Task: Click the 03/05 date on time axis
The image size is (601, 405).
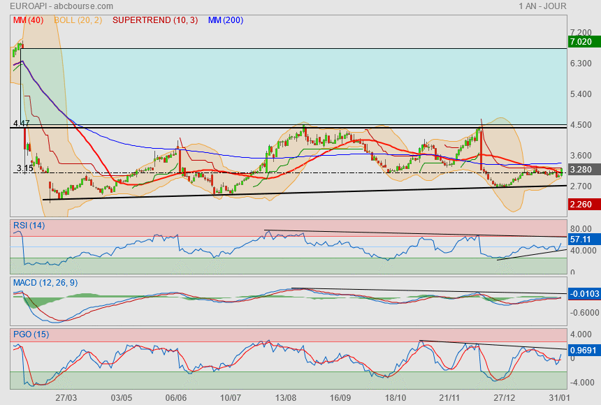Action: coord(122,397)
